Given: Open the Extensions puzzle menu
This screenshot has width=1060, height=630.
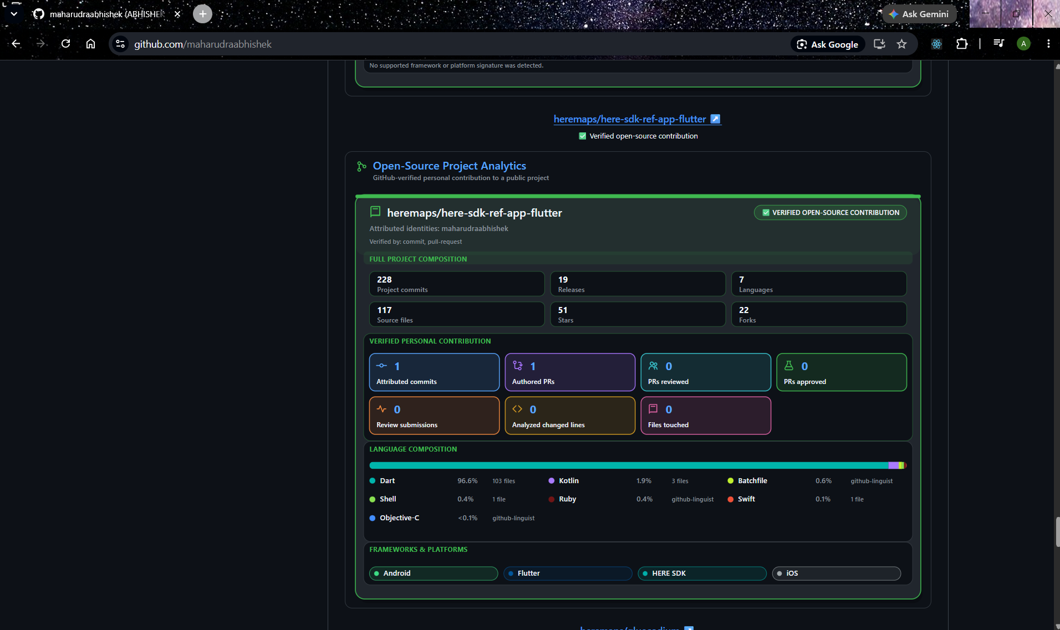Looking at the screenshot, I should [962, 44].
